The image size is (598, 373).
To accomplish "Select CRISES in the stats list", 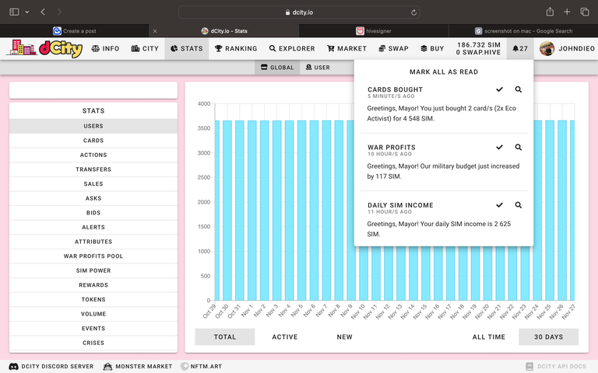I will (x=93, y=343).
